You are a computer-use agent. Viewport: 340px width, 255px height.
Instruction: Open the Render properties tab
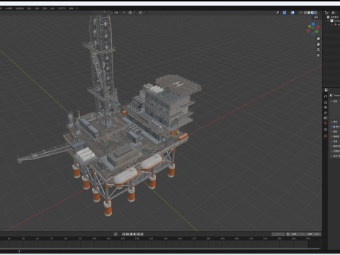325,103
